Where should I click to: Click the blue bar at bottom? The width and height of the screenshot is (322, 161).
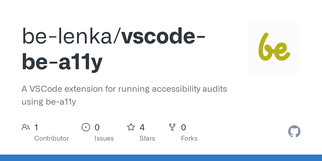(x=161, y=158)
